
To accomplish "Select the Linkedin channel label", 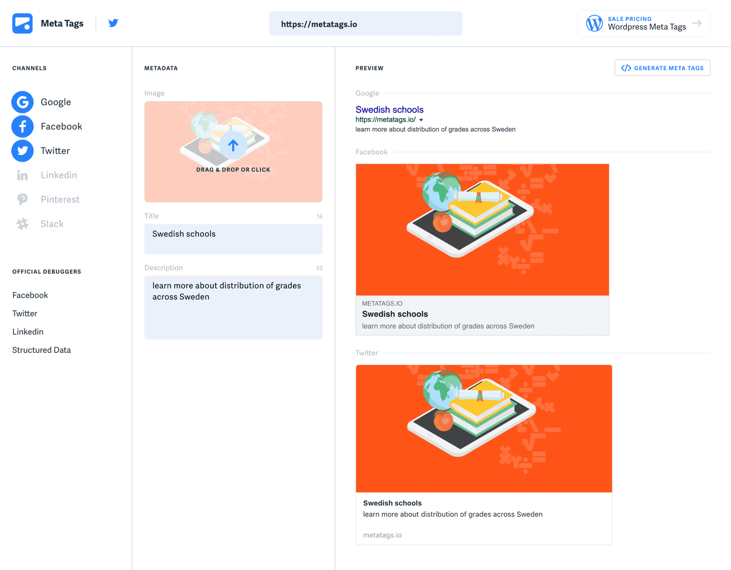I will click(59, 175).
